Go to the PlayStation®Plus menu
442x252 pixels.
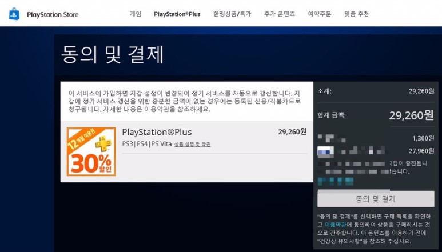pos(177,14)
